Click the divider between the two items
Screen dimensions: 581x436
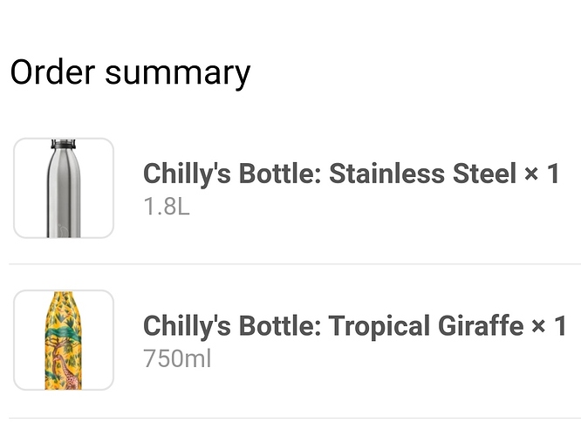coord(295,264)
